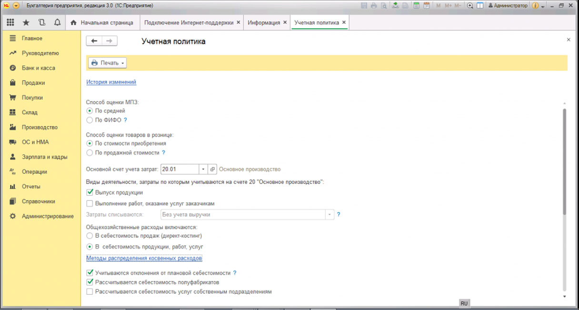Open the calculator icon in title bar
Image resolution: width=579 pixels, height=310 pixels.
416,6
